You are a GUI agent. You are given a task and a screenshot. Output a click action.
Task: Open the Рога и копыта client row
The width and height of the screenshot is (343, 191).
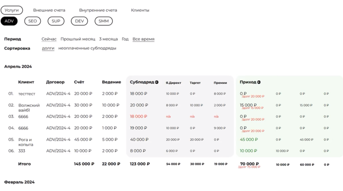pyautogui.click(x=25, y=142)
